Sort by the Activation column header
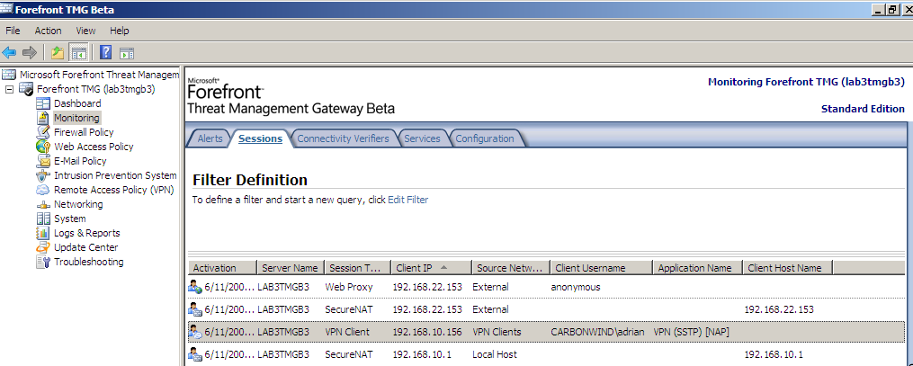The image size is (913, 366). coord(222,268)
